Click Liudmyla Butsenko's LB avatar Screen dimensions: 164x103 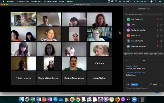tap(128, 46)
